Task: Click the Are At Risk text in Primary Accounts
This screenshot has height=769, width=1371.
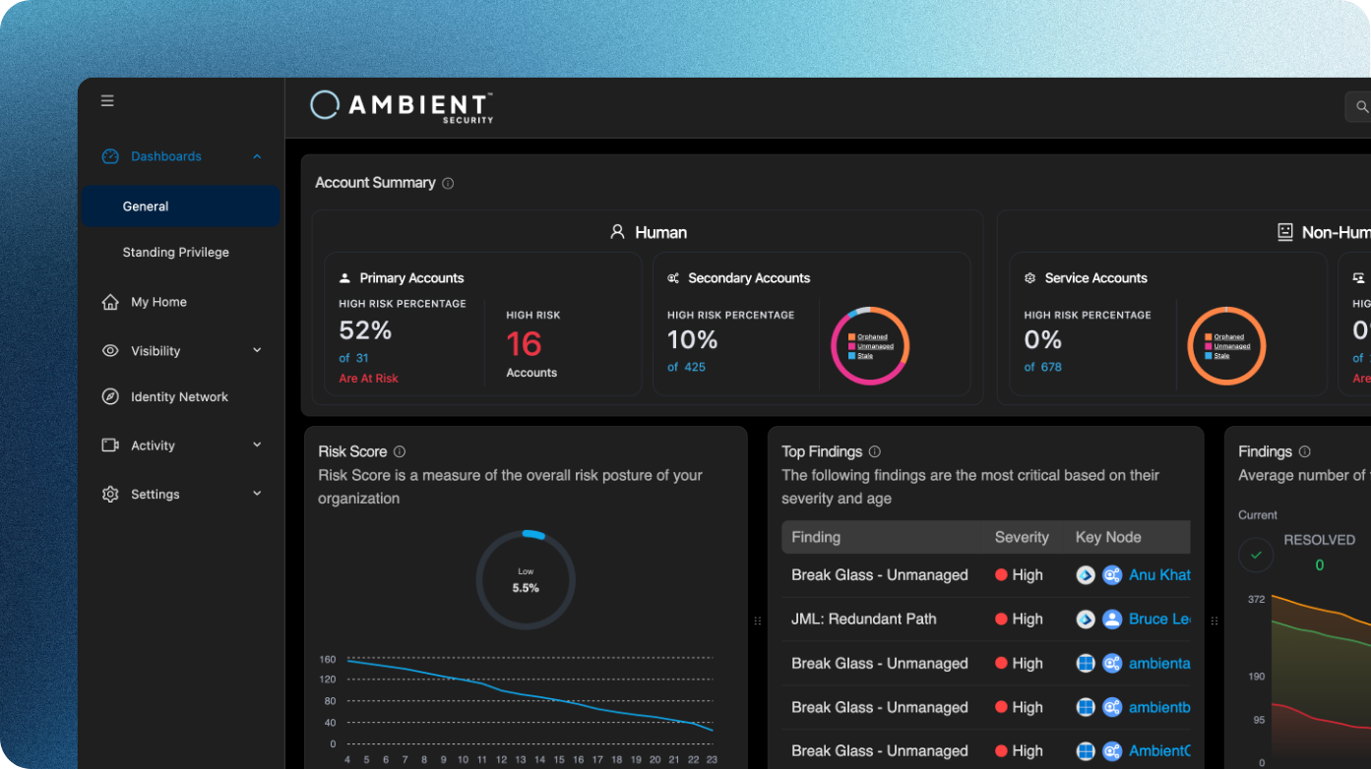Action: click(x=368, y=379)
